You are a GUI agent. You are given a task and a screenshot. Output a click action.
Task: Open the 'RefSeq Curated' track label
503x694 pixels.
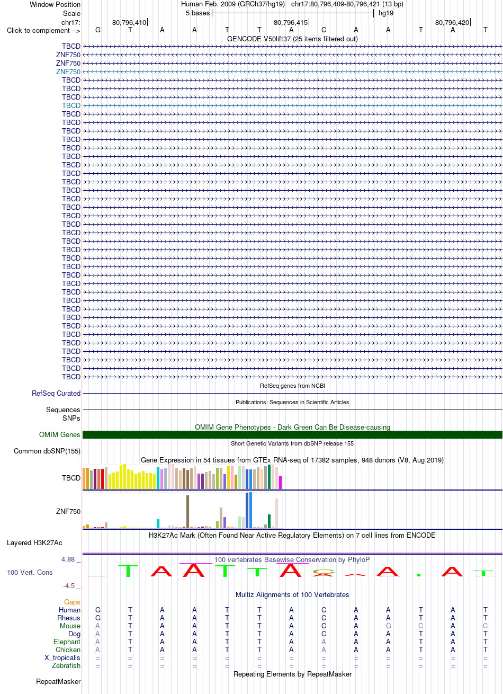coord(56,394)
